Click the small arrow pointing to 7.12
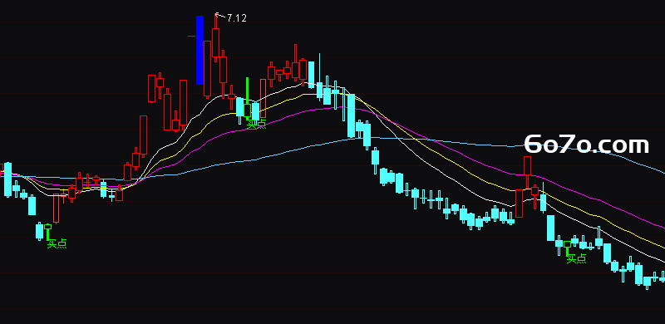This screenshot has width=665, height=324. pyautogui.click(x=219, y=16)
